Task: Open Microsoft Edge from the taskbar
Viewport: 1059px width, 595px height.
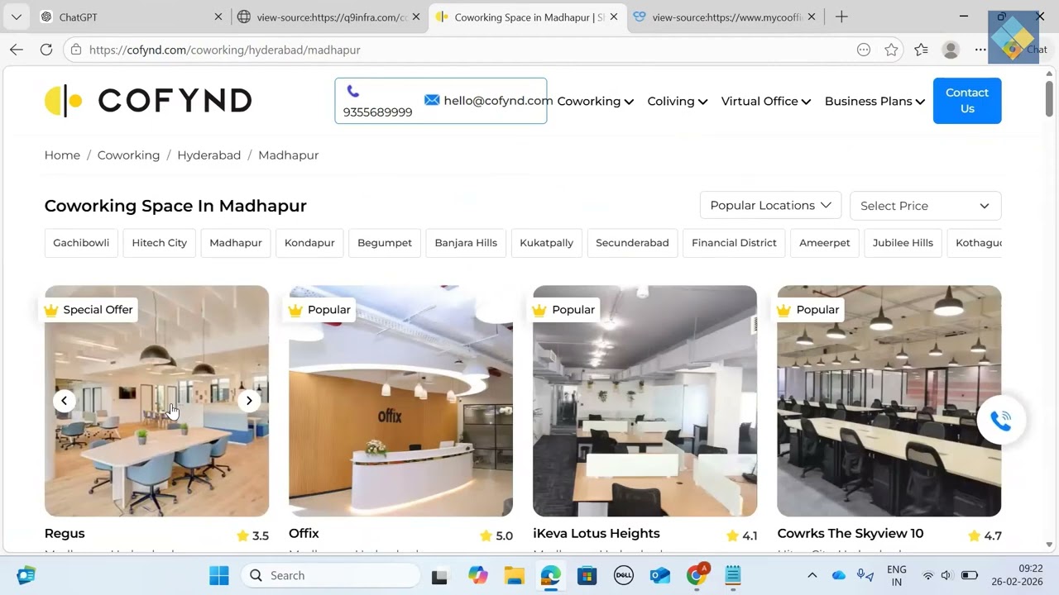Action: [550, 575]
